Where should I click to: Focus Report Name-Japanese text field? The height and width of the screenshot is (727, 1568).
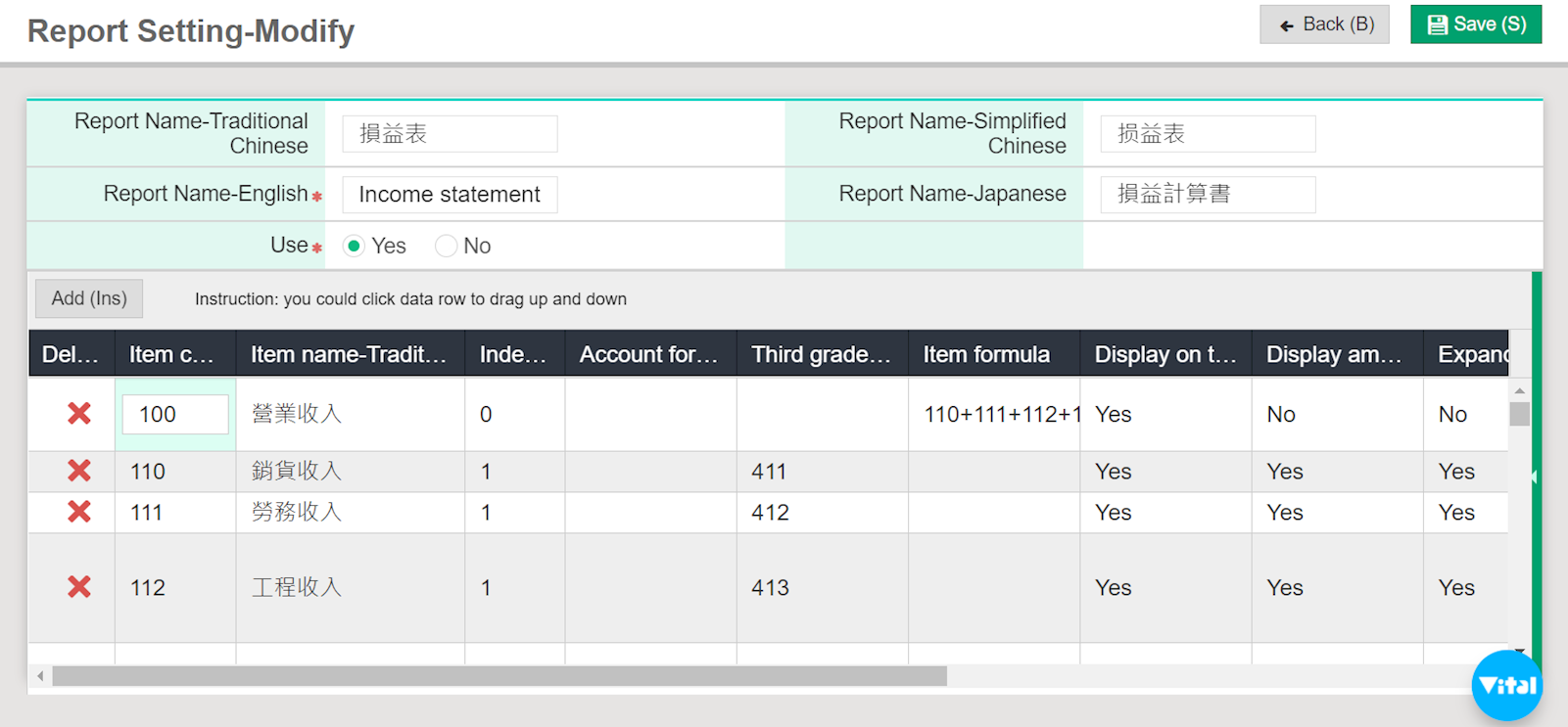1207,195
